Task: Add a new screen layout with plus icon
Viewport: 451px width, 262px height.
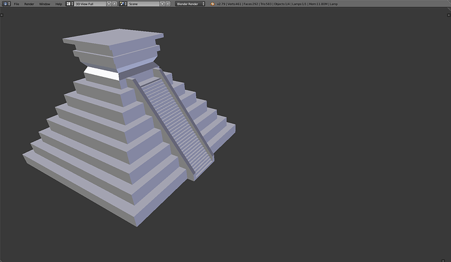Action: (109, 4)
